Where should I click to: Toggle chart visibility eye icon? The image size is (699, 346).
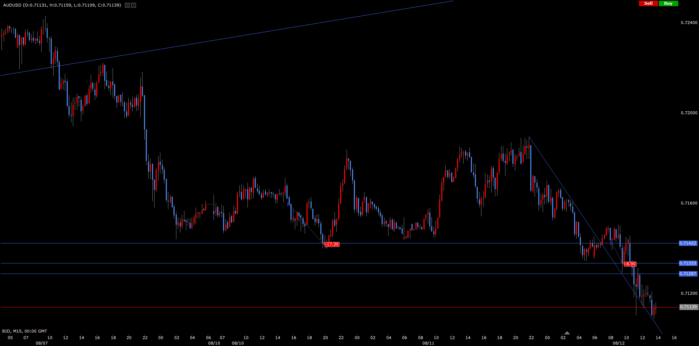(x=127, y=5)
